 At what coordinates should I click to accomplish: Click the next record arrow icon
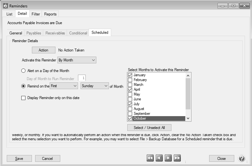point(168,158)
